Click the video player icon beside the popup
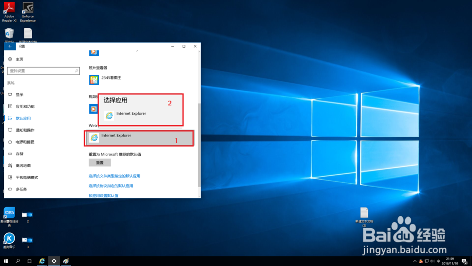 [93, 109]
